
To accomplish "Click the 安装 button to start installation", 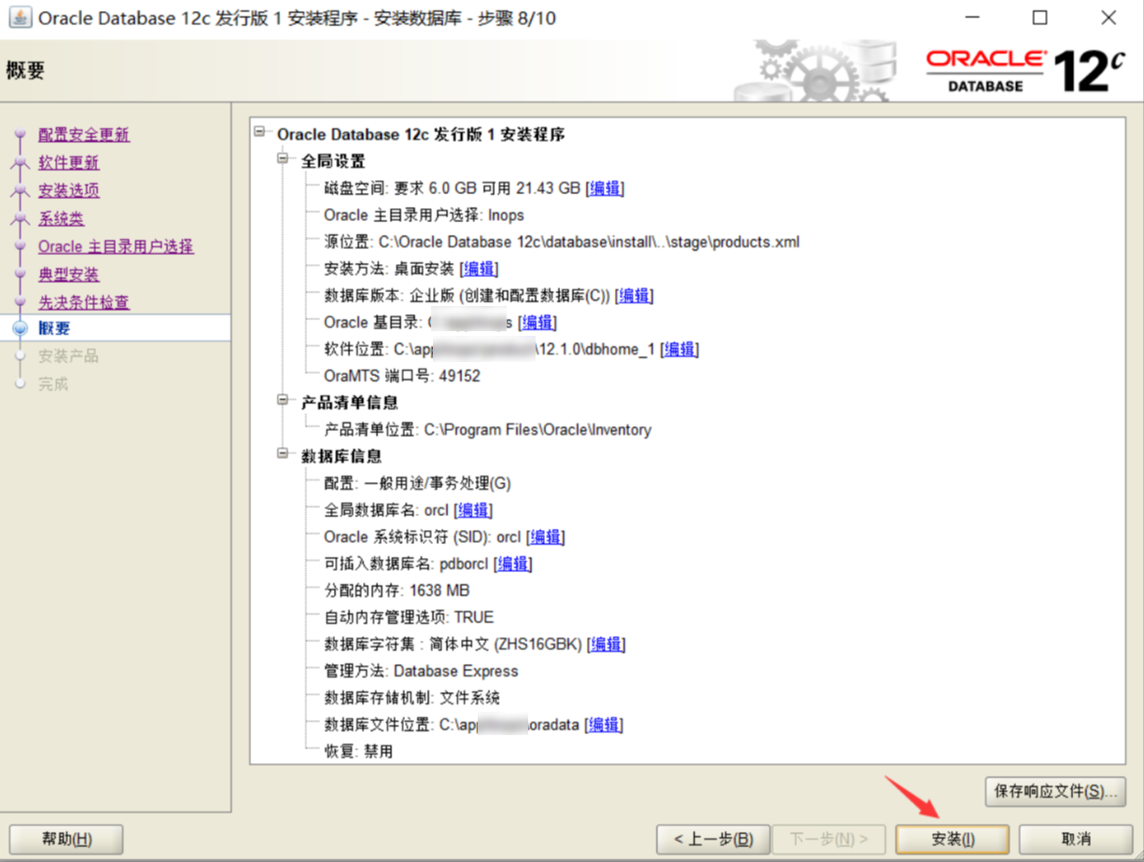I will click(x=951, y=839).
